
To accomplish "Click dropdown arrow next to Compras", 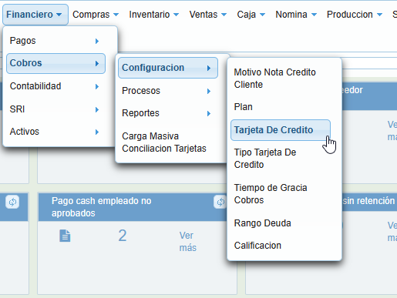I will pos(116,15).
